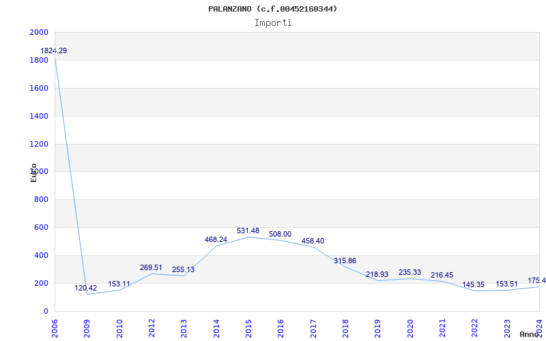This screenshot has height=341, width=546.
Task: Click year 2009 on x-axis
Action: (87, 329)
